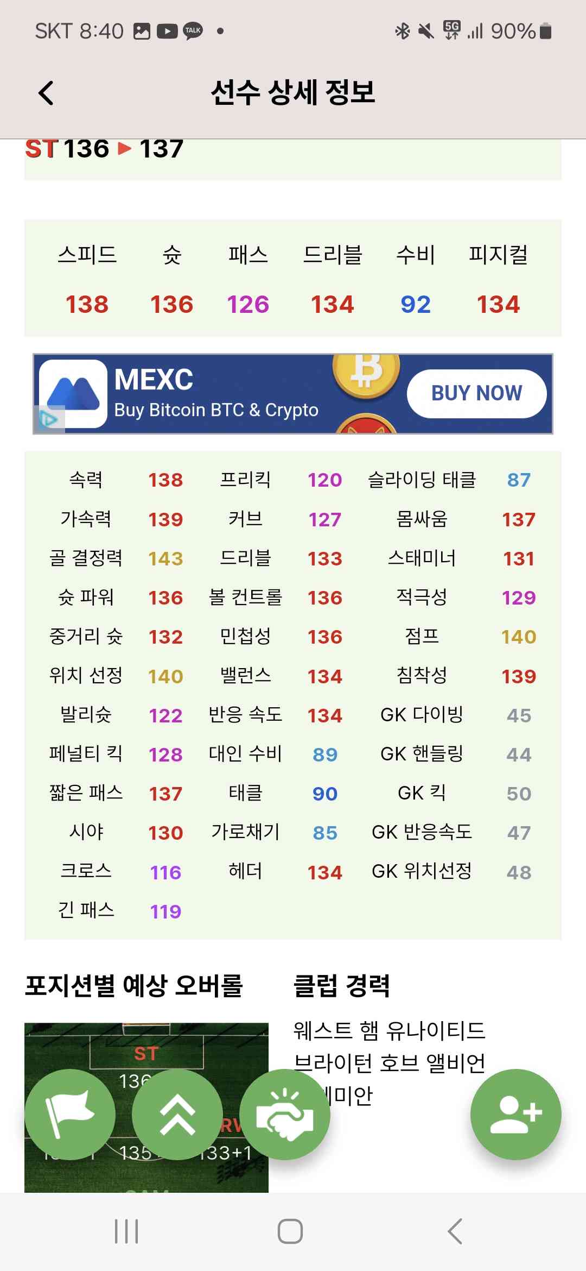Open the West Ham United club entry

389,1031
